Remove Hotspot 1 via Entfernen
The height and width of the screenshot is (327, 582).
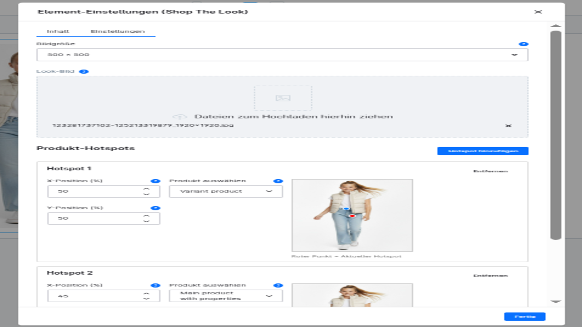click(x=490, y=171)
